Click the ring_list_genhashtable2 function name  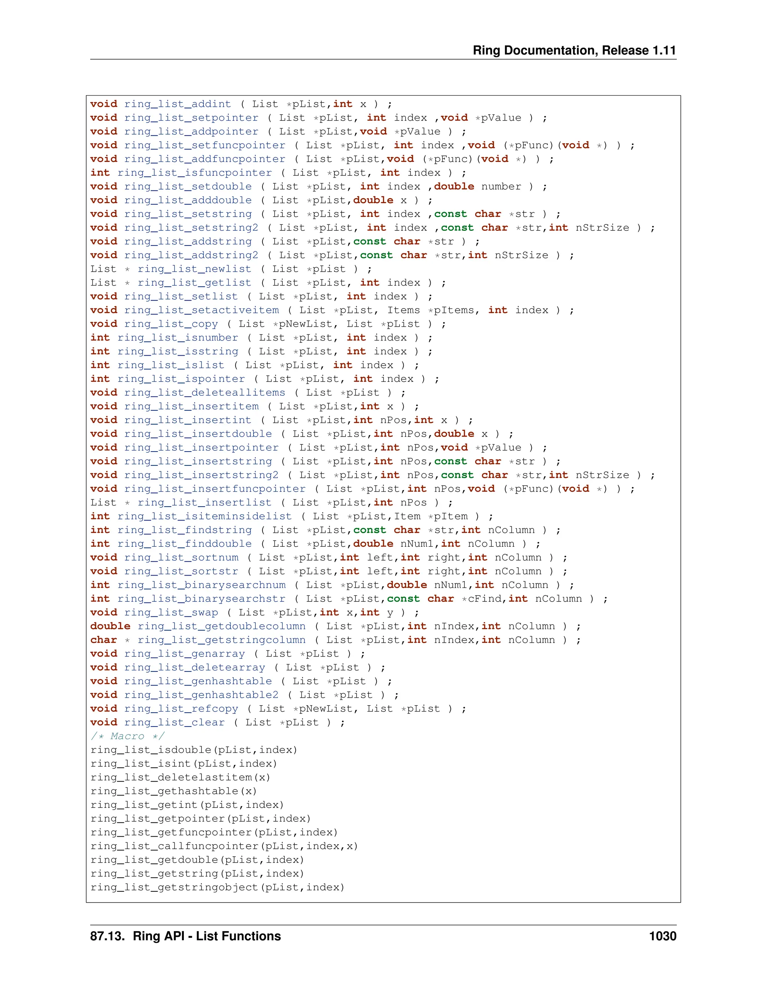[201, 695]
